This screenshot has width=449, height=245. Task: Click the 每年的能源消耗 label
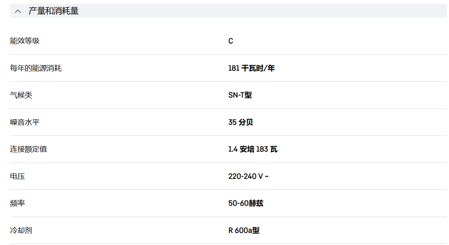coord(36,68)
